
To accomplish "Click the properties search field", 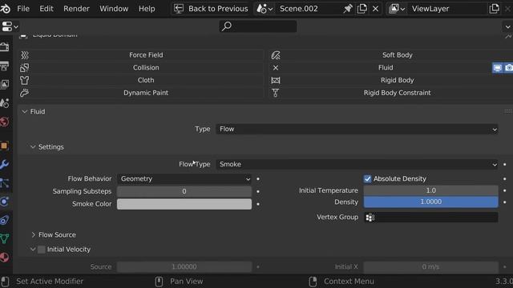I will (x=258, y=26).
